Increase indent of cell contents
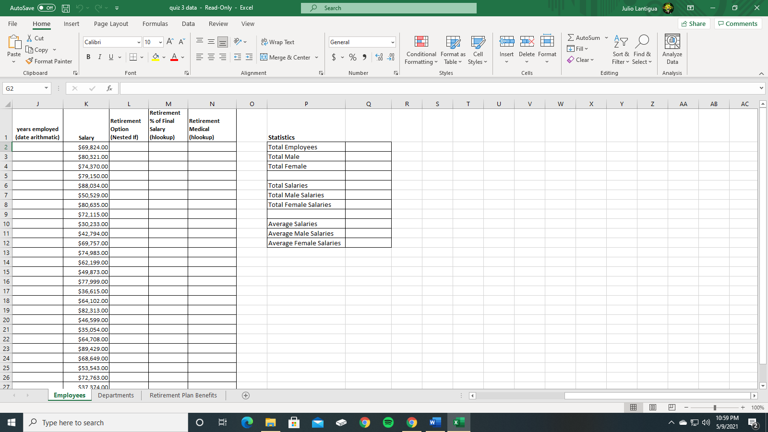 coord(249,57)
